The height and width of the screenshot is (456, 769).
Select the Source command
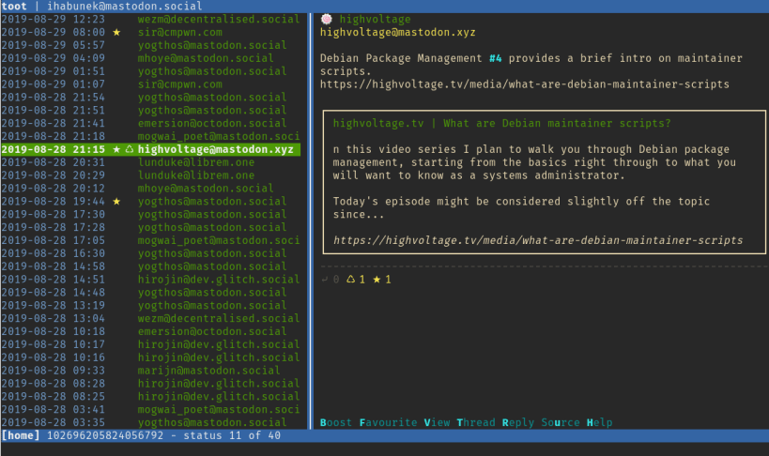pyautogui.click(x=560, y=422)
